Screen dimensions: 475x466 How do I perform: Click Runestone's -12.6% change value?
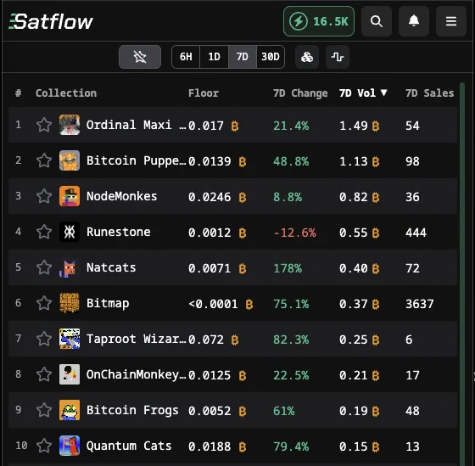(x=294, y=233)
